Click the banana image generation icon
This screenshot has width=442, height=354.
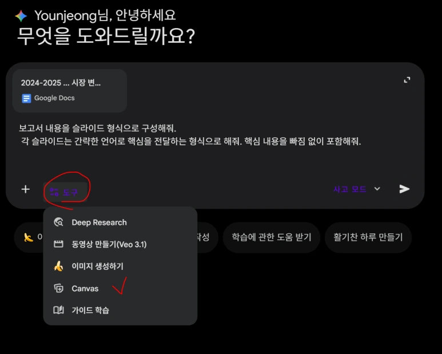tap(59, 266)
